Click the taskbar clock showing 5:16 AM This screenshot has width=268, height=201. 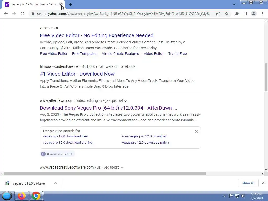(256, 196)
